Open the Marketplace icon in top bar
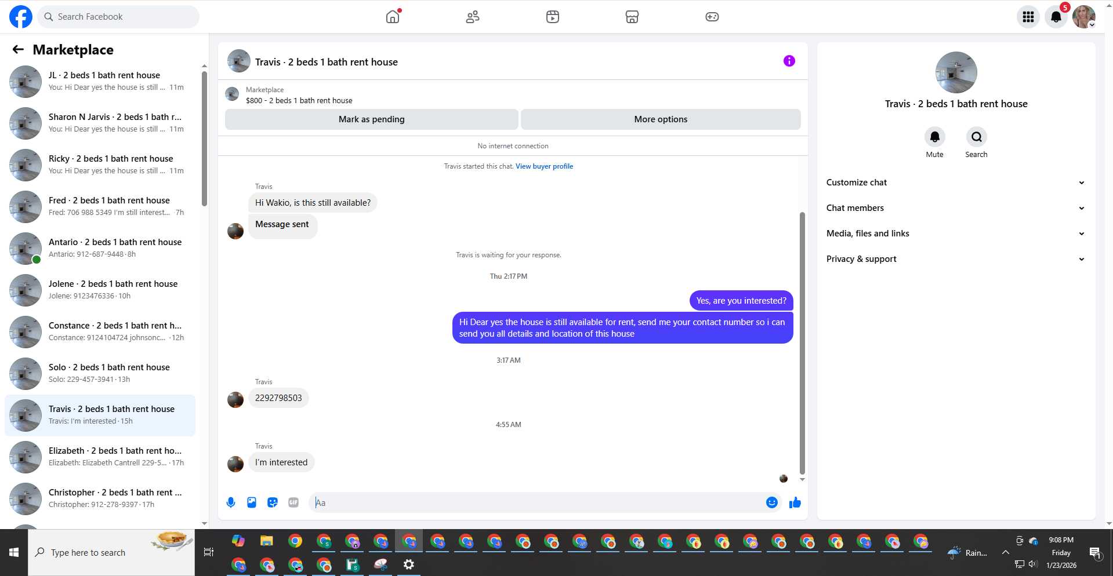1113x576 pixels. pos(632,17)
